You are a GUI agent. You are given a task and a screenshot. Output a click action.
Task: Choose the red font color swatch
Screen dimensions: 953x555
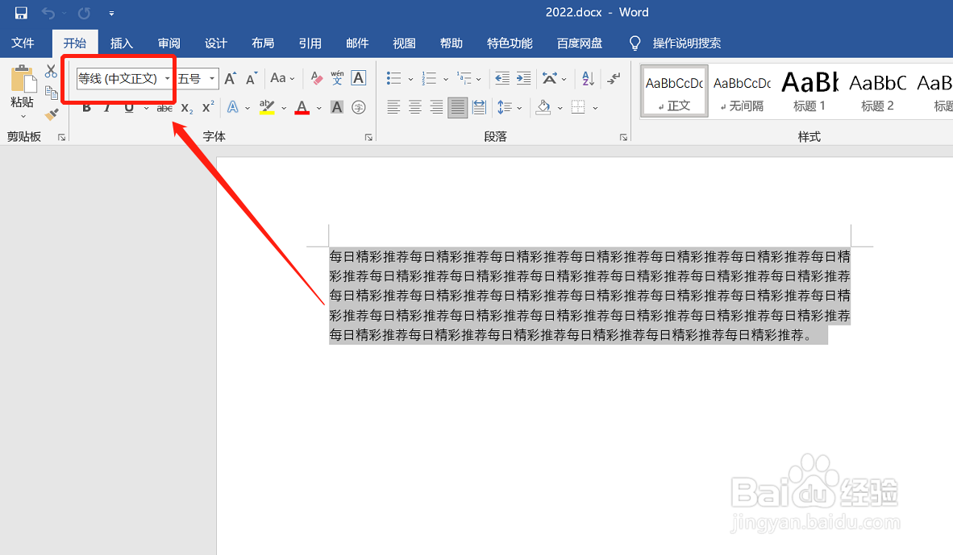[302, 107]
